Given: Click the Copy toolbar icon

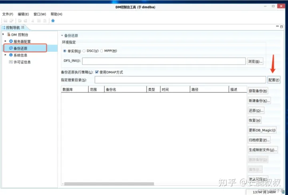Looking at the screenshot, I should tap(39, 21).
